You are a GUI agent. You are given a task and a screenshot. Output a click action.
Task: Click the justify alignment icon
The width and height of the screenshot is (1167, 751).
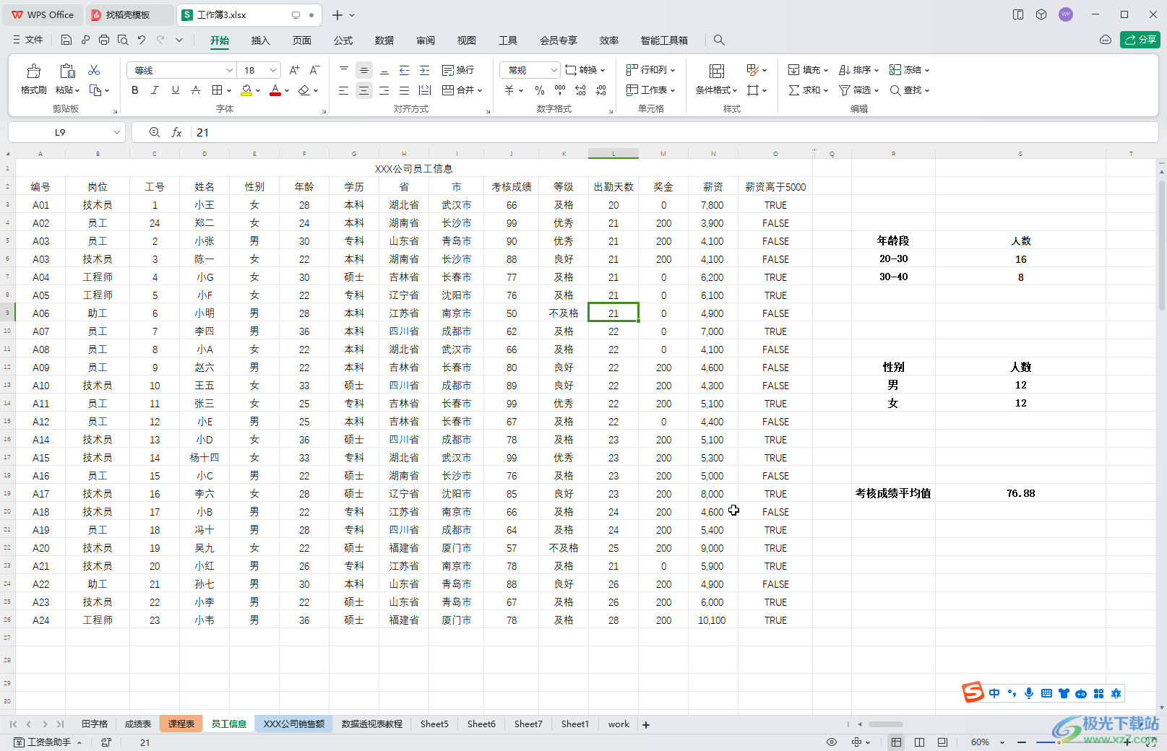point(405,90)
